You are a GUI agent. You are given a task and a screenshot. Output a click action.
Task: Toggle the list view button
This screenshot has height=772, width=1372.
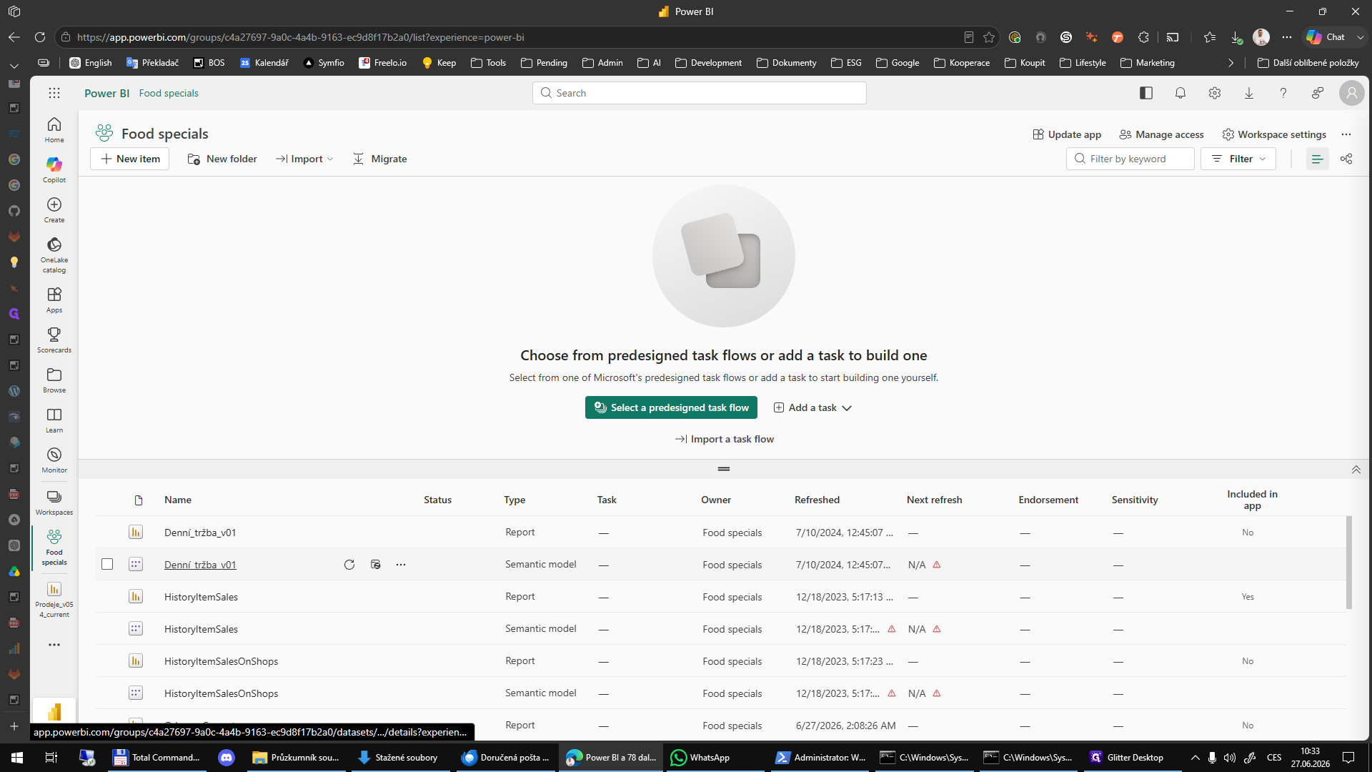pyautogui.click(x=1317, y=159)
